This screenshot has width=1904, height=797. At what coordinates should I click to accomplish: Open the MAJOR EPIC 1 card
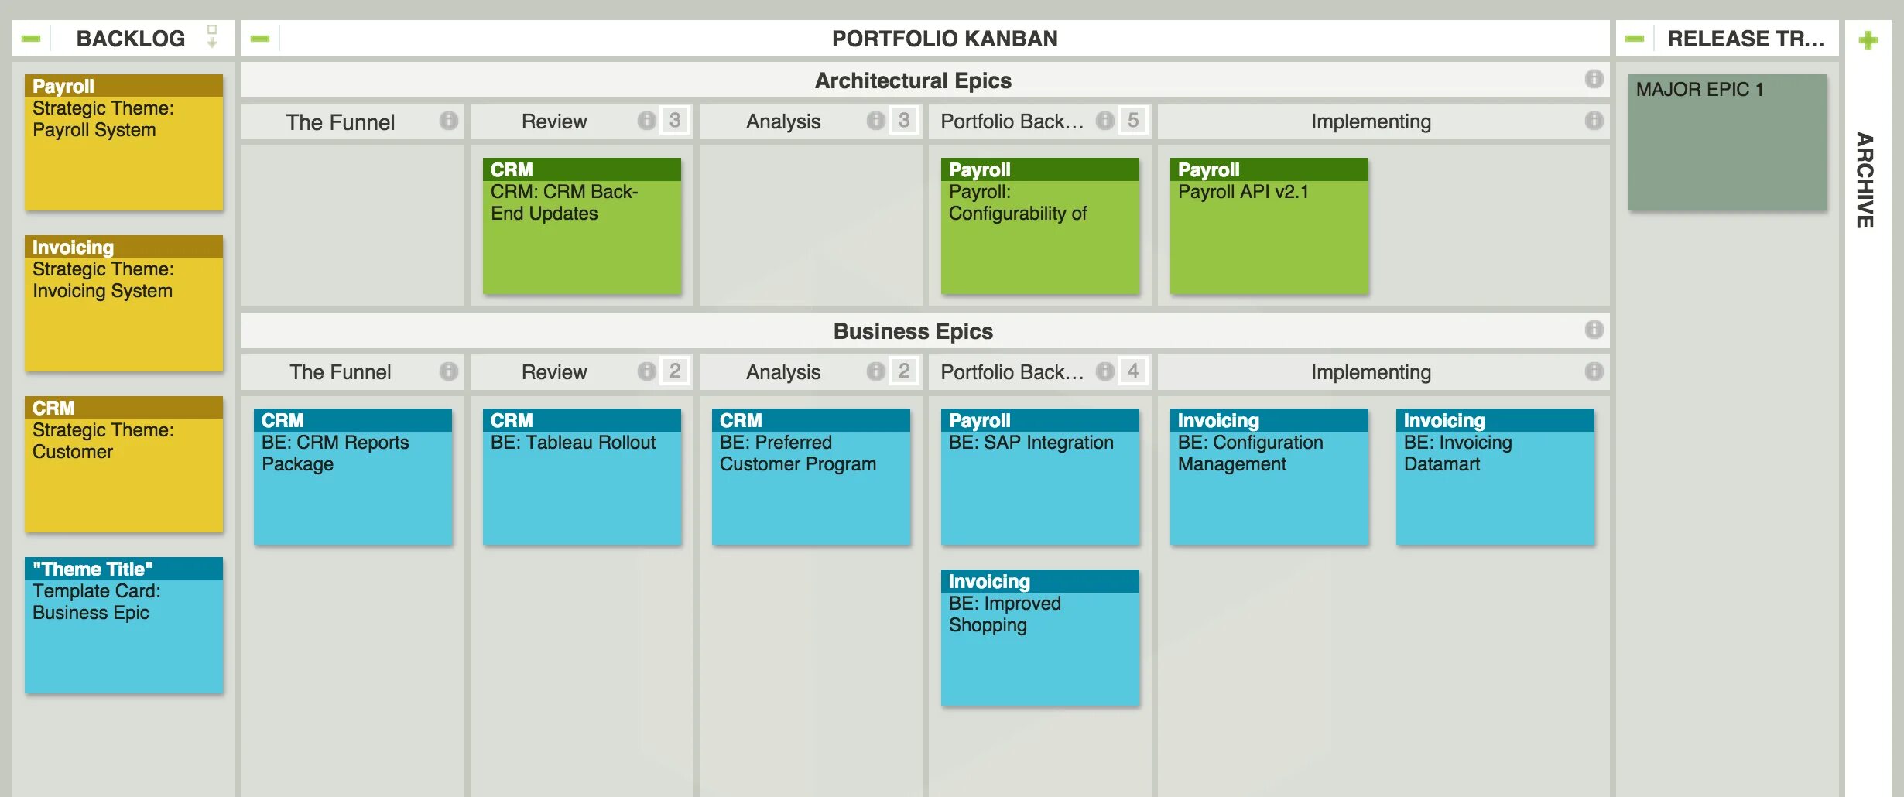click(x=1727, y=142)
